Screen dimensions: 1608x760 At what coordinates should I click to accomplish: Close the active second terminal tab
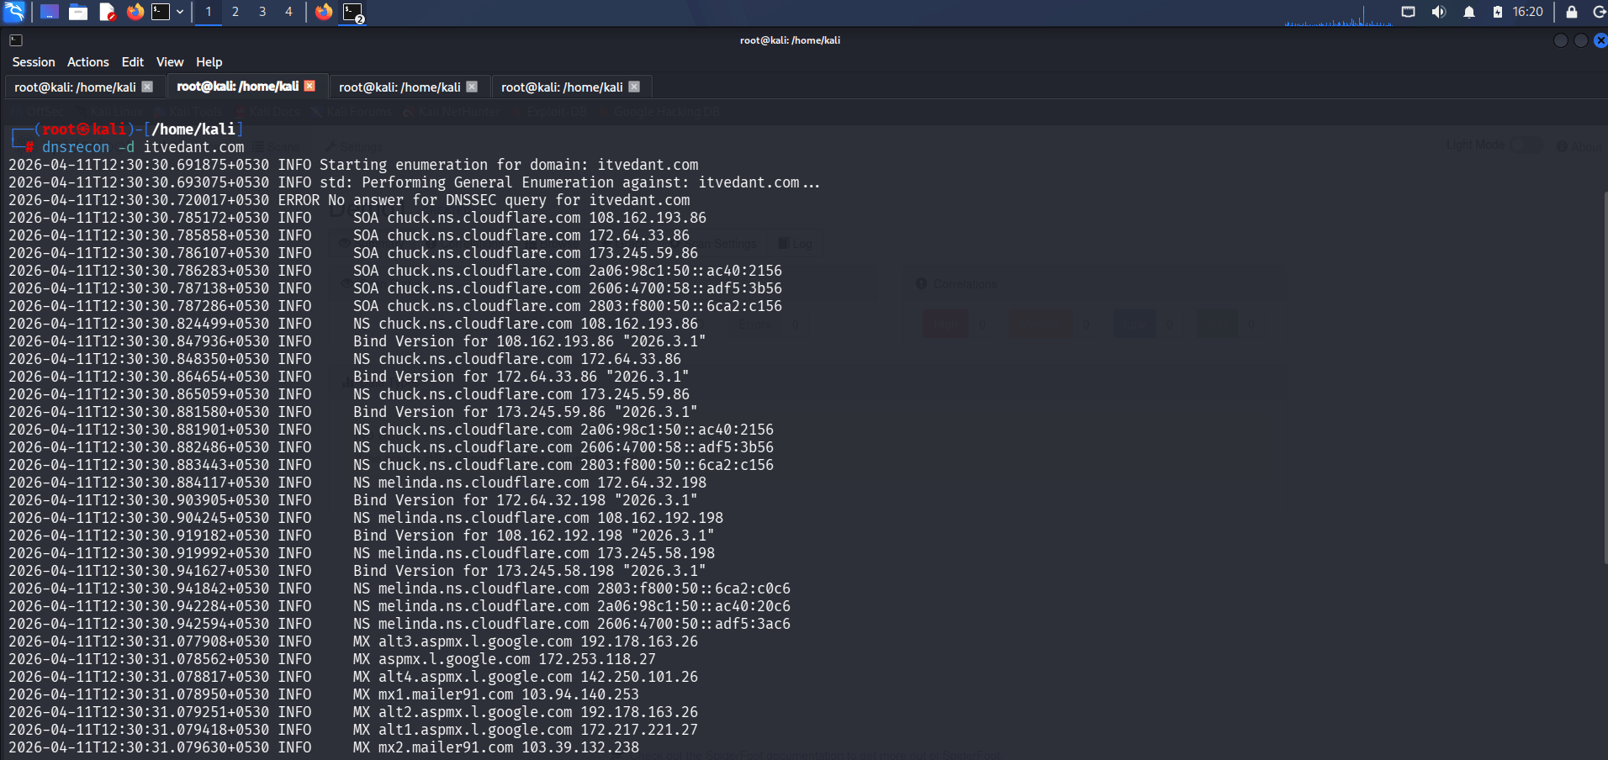coord(309,86)
